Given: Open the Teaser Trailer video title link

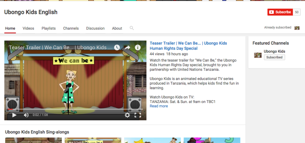Looking at the screenshot, I should (x=188, y=46).
